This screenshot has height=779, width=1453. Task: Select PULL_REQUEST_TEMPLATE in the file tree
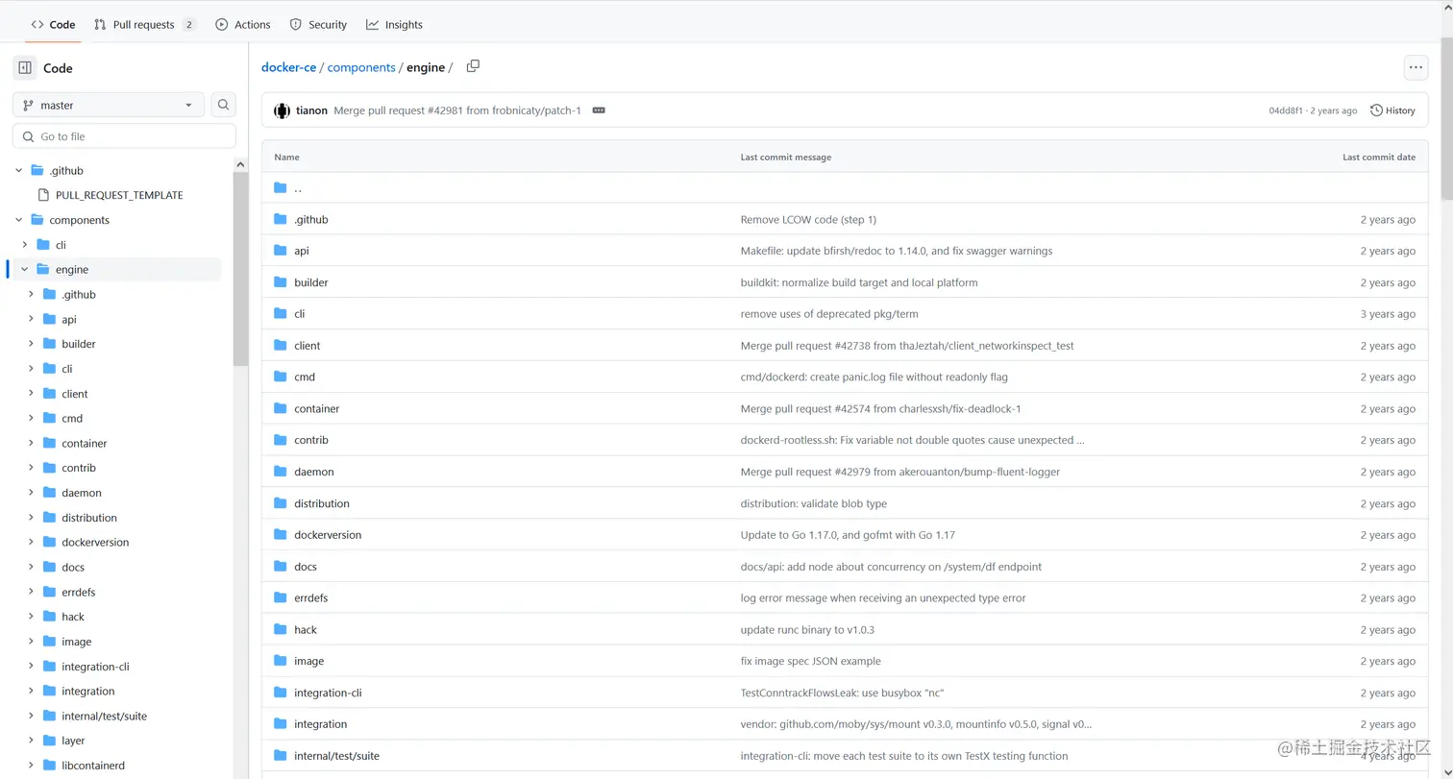pos(119,195)
